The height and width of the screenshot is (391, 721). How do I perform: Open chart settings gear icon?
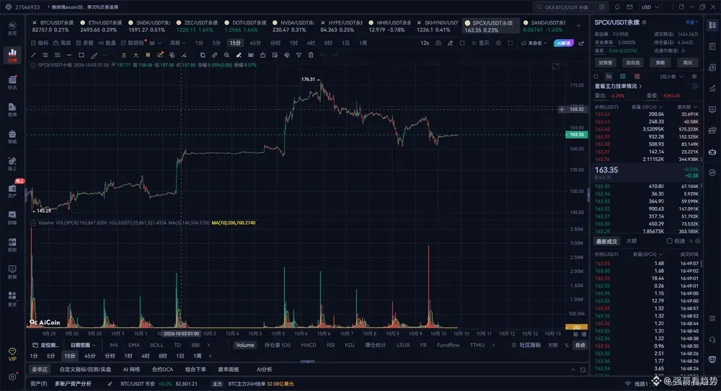[498, 43]
